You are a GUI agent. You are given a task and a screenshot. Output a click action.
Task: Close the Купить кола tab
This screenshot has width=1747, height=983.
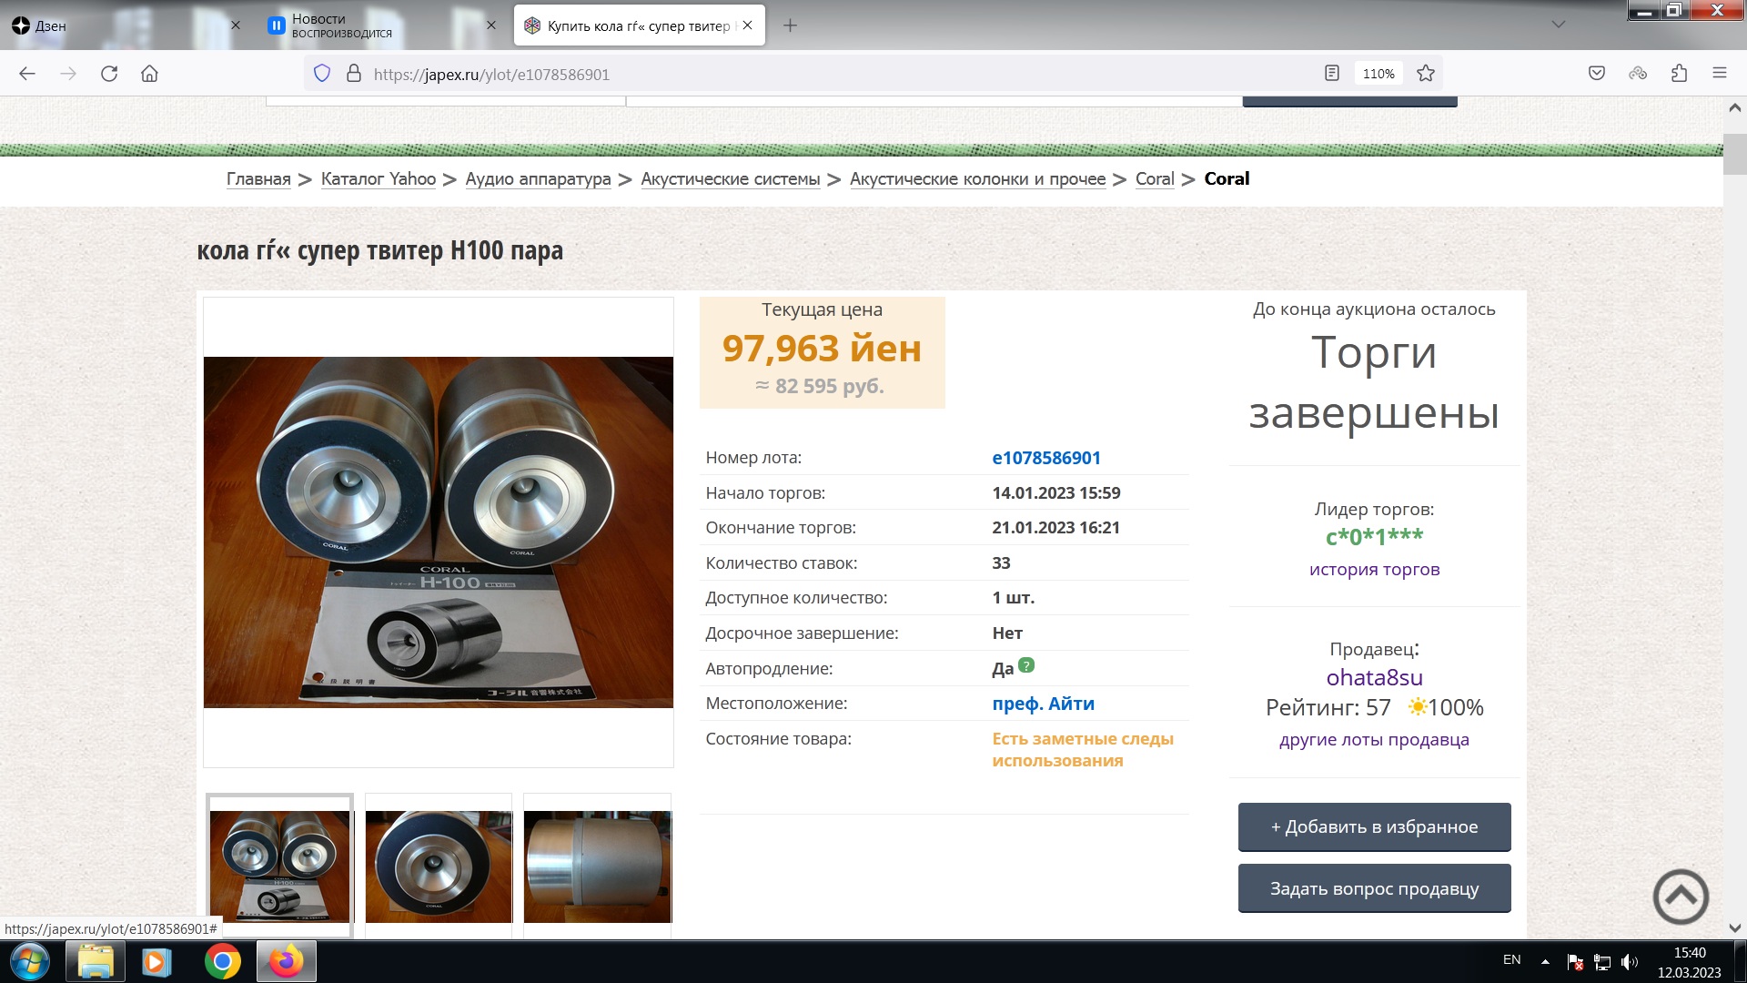point(747,25)
